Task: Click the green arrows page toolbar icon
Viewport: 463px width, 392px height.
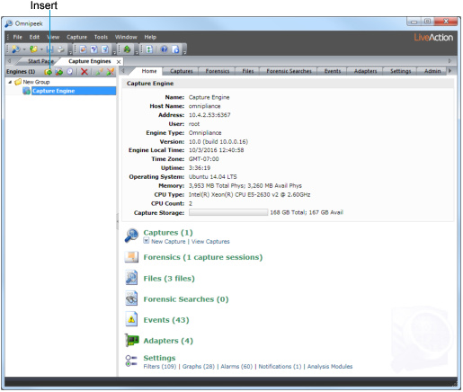Action: click(149, 49)
